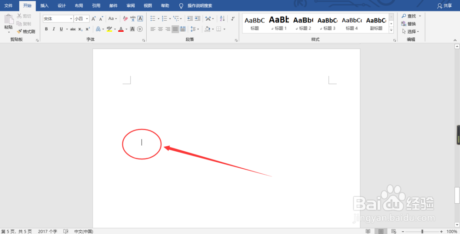
Task: Show paragraph marks and formatting symbols
Action: [233, 19]
